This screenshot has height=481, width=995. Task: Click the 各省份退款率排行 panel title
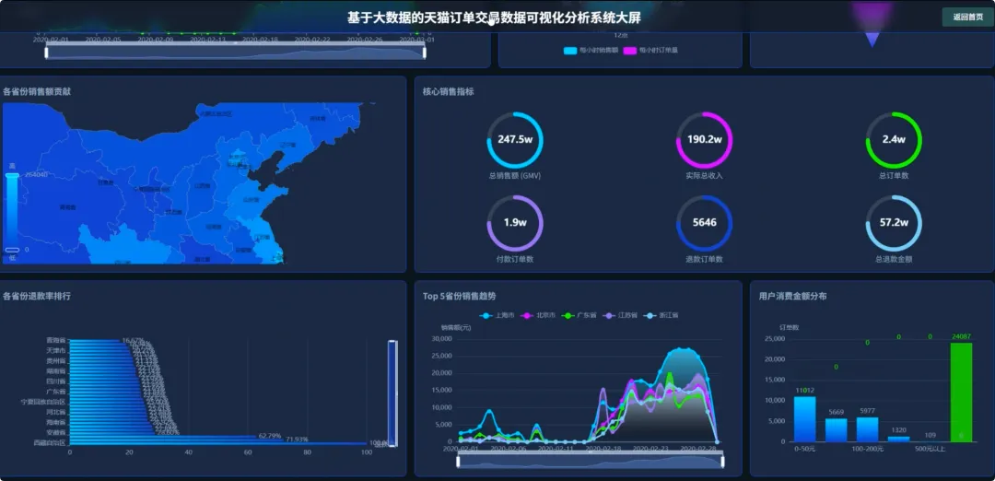(37, 297)
